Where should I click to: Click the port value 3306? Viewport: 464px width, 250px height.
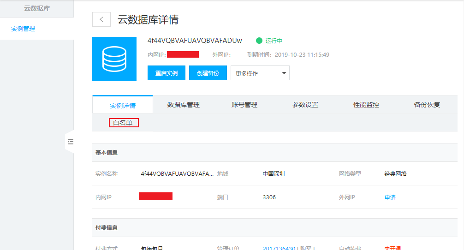pos(269,197)
